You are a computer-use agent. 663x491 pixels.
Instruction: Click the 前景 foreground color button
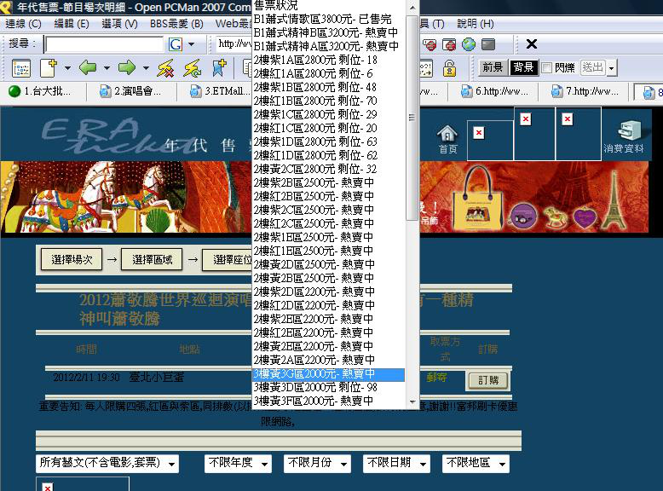(493, 67)
